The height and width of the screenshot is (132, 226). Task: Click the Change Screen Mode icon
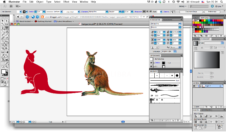5,85
